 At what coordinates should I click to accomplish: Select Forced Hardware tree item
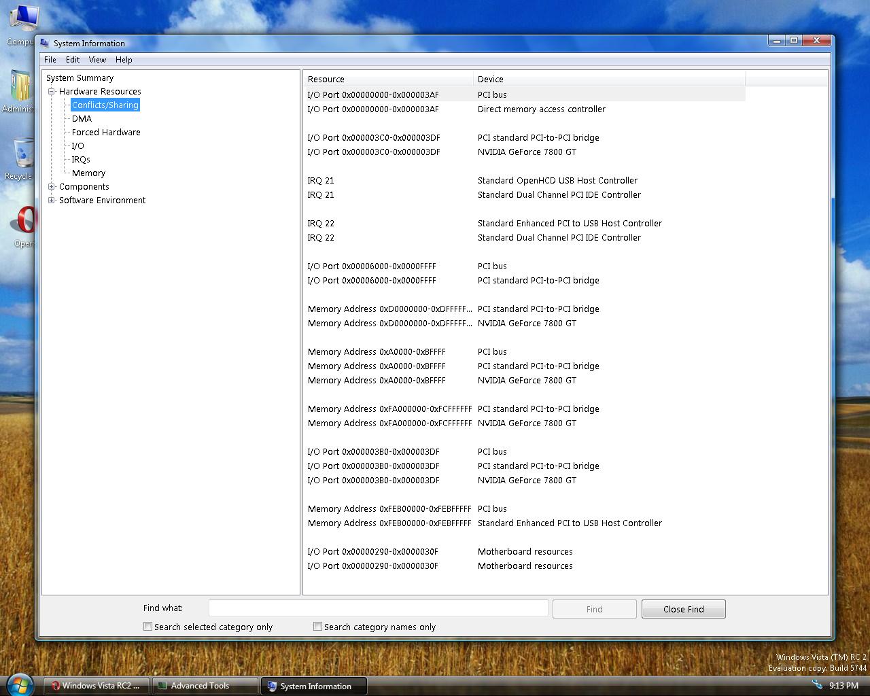pyautogui.click(x=106, y=132)
